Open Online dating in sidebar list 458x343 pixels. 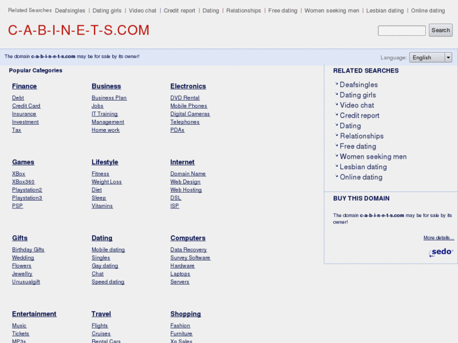361,177
